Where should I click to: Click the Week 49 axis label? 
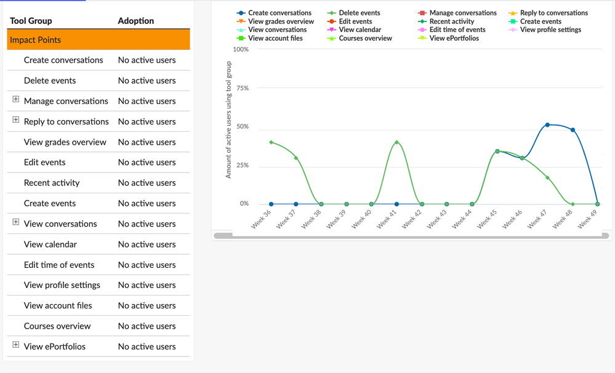point(587,219)
